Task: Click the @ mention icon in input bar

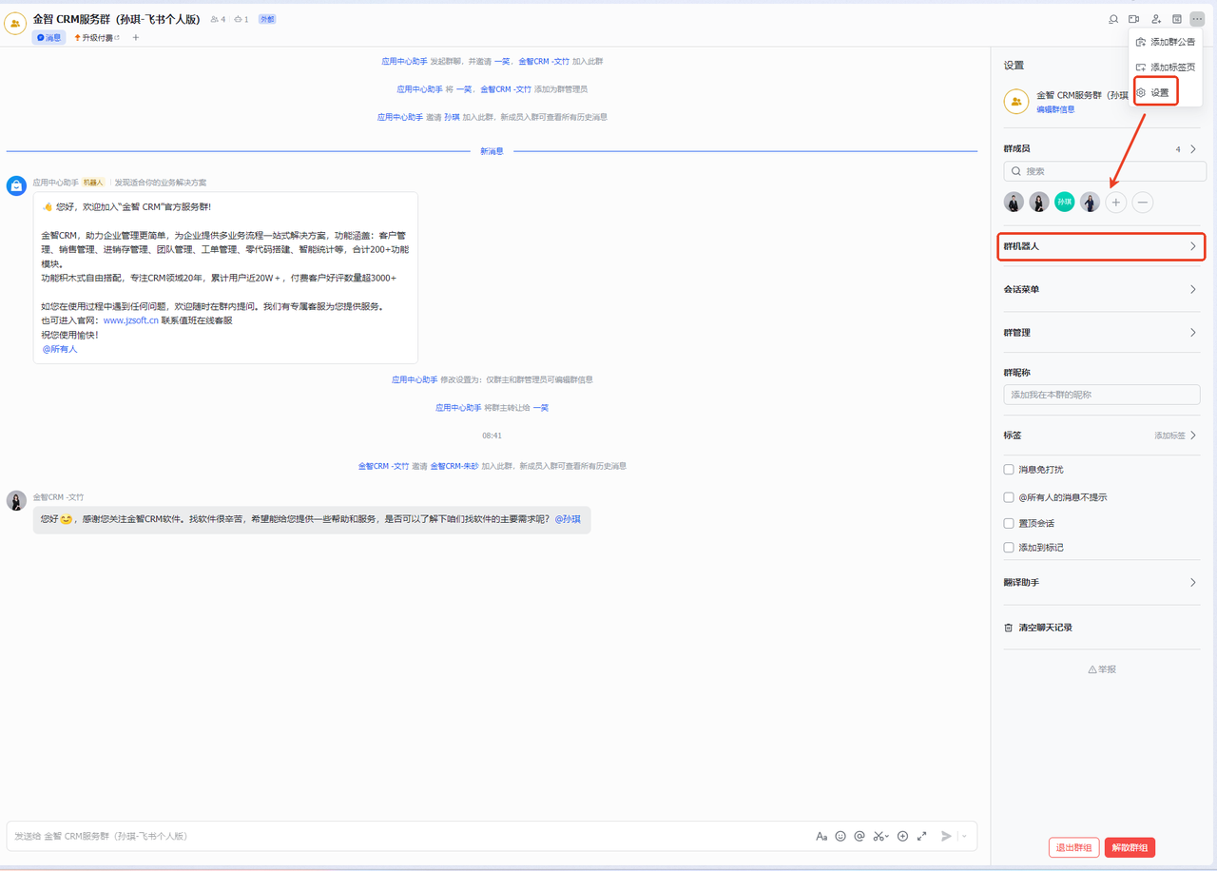Action: [860, 836]
